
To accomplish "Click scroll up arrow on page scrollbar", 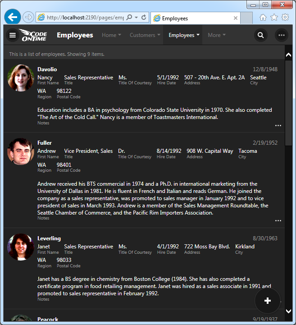I will coord(288,55).
